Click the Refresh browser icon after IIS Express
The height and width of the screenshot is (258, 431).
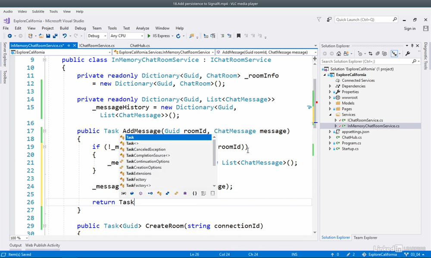pos(178,36)
